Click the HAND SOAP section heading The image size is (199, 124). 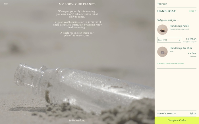[166, 11]
